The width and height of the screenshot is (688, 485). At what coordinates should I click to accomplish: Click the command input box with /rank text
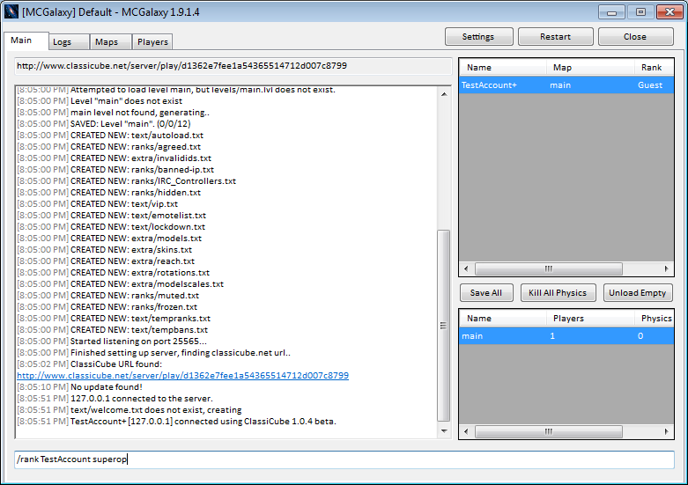point(344,459)
